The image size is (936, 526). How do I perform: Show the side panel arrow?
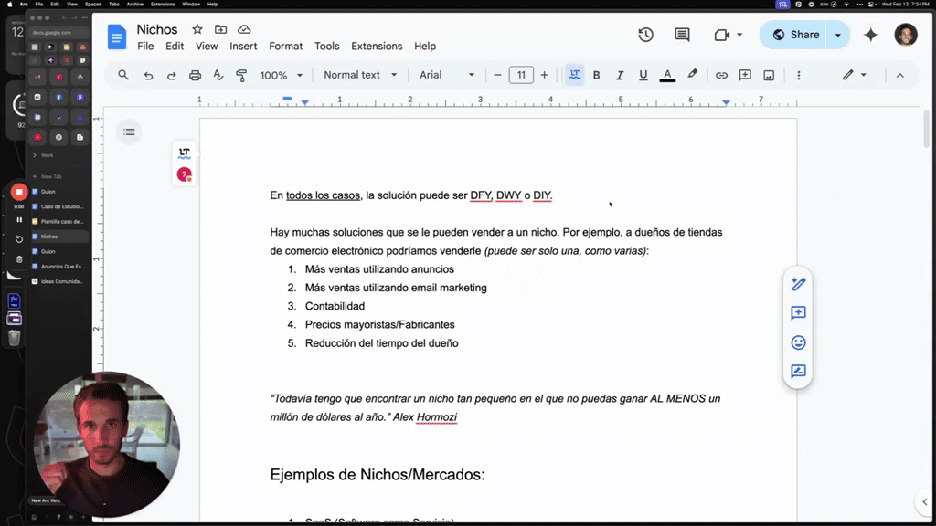coord(925,501)
